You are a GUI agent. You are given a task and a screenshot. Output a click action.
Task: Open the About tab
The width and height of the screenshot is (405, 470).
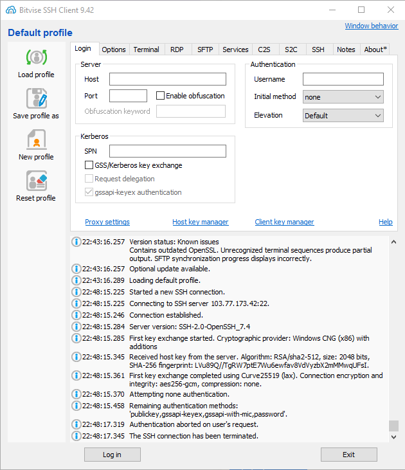(375, 50)
